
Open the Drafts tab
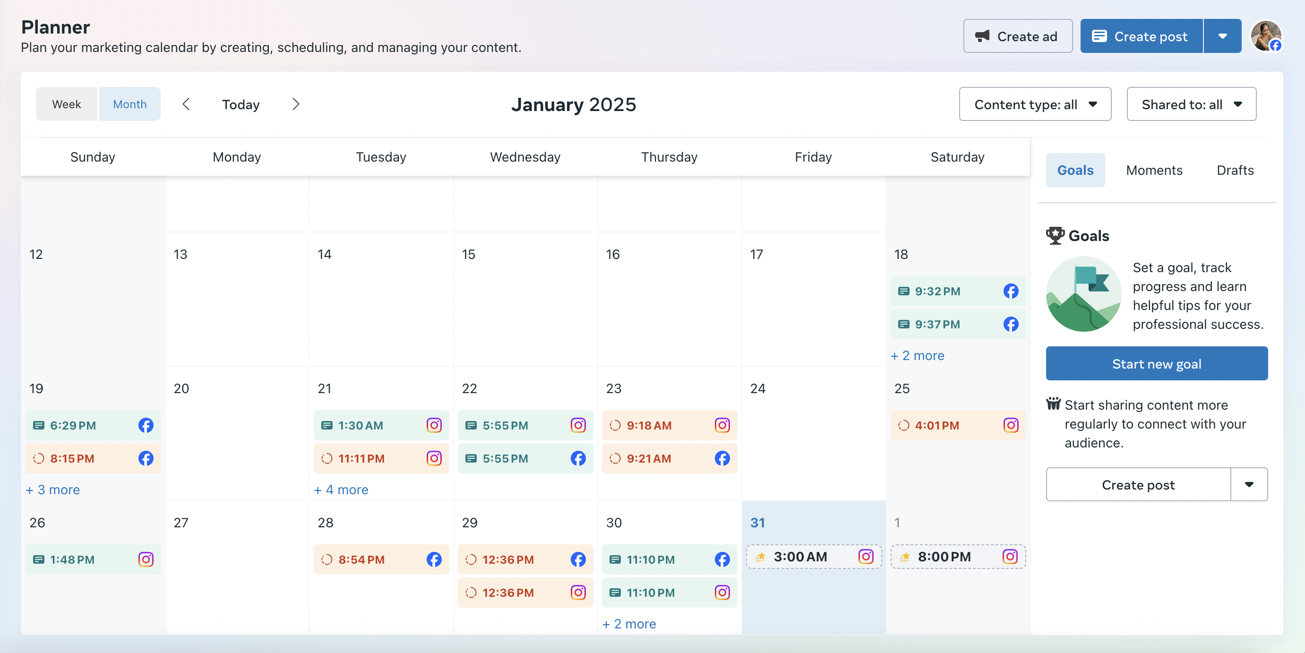click(x=1235, y=170)
